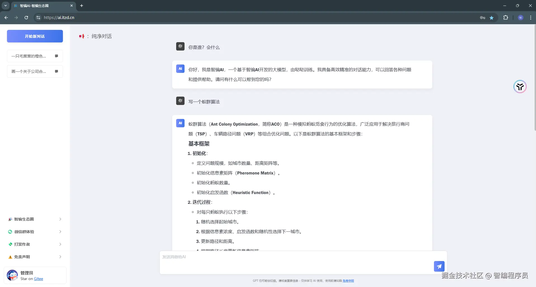Image resolution: width=536 pixels, height=287 pixels.
Task: Open the floating assistant logo on right edge
Action: pyautogui.click(x=520, y=87)
